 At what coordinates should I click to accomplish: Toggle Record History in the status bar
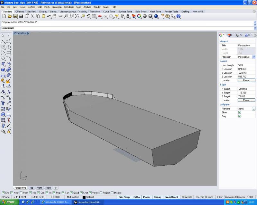(204, 197)
